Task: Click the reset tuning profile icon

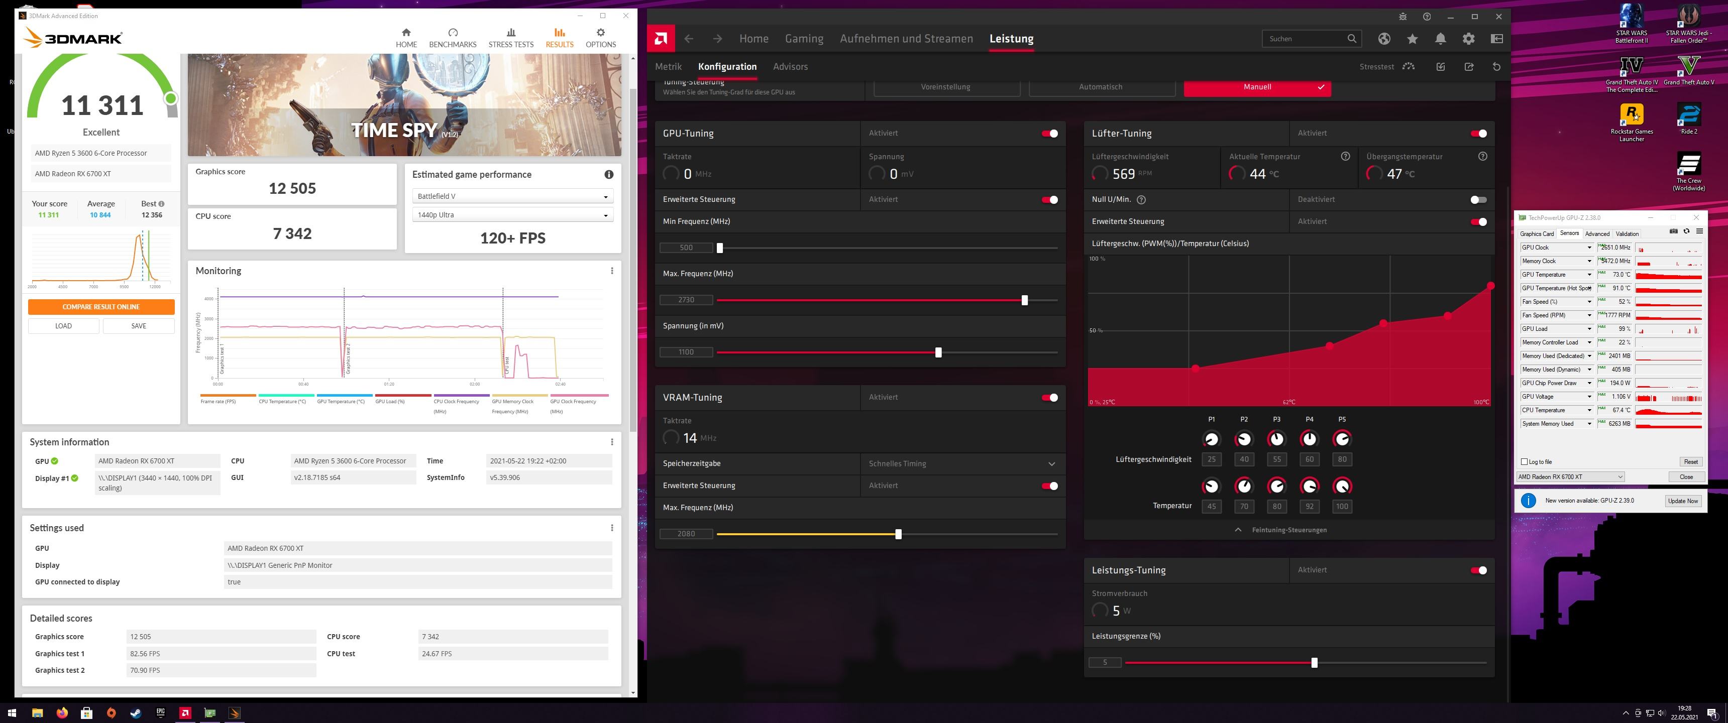Action: click(x=1496, y=67)
